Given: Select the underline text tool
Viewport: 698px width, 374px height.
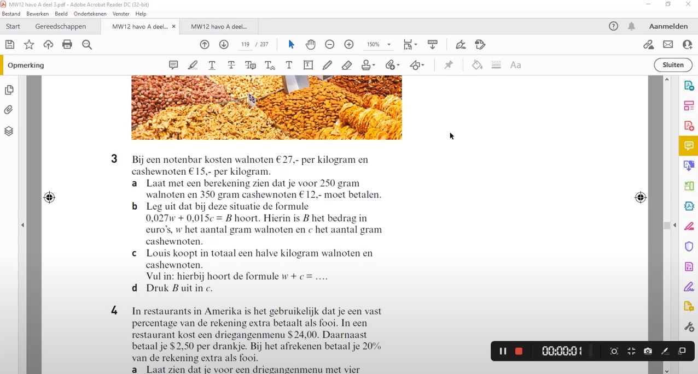Looking at the screenshot, I should tap(212, 66).
